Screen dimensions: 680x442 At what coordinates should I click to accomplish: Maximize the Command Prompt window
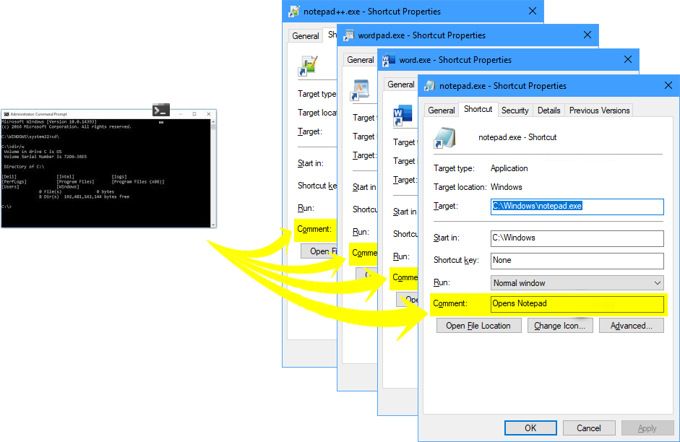194,114
